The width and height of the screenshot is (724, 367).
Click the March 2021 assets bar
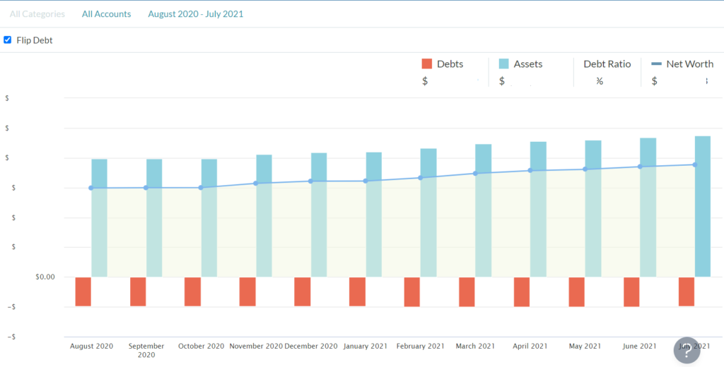pyautogui.click(x=484, y=211)
